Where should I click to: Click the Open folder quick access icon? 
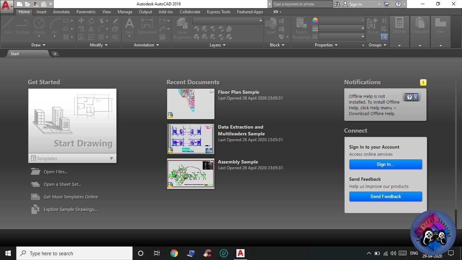[28, 4]
